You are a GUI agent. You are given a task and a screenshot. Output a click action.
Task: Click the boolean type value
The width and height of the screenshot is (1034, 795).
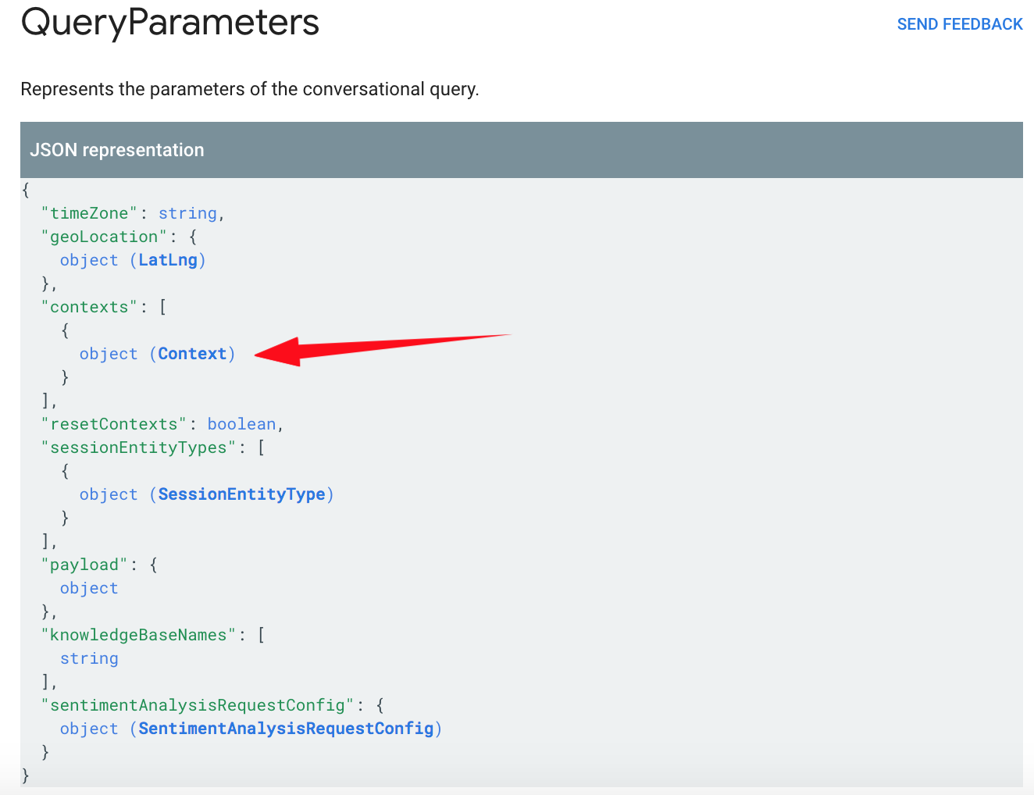pos(241,424)
